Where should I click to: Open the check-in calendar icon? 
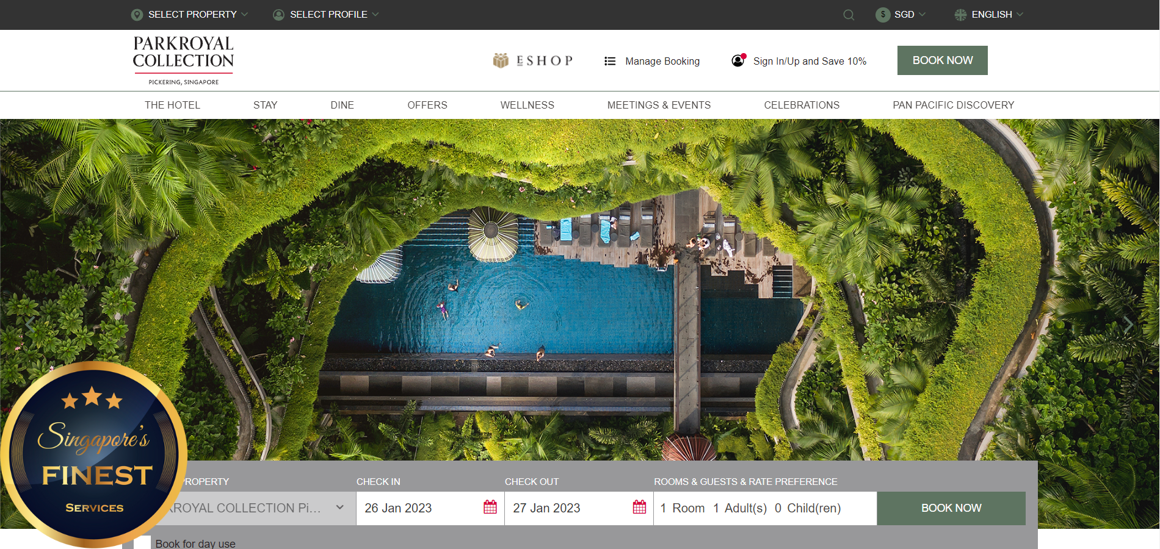[490, 507]
